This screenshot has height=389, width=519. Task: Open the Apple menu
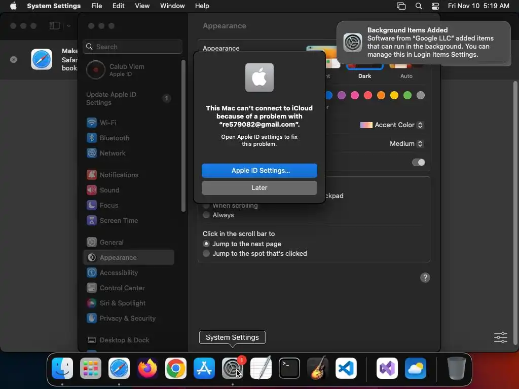13,6
